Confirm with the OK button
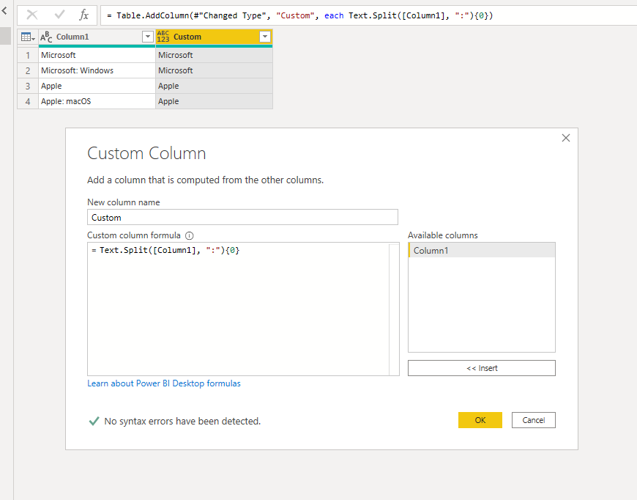 [480, 420]
